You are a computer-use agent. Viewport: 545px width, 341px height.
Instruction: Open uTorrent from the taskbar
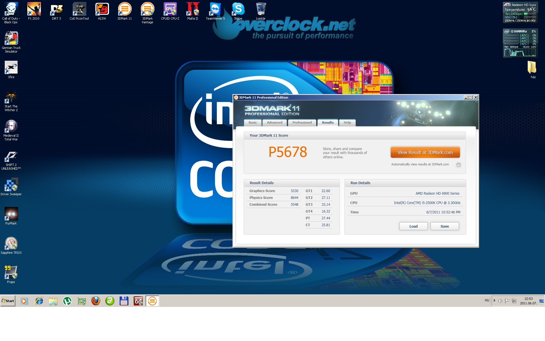point(67,301)
